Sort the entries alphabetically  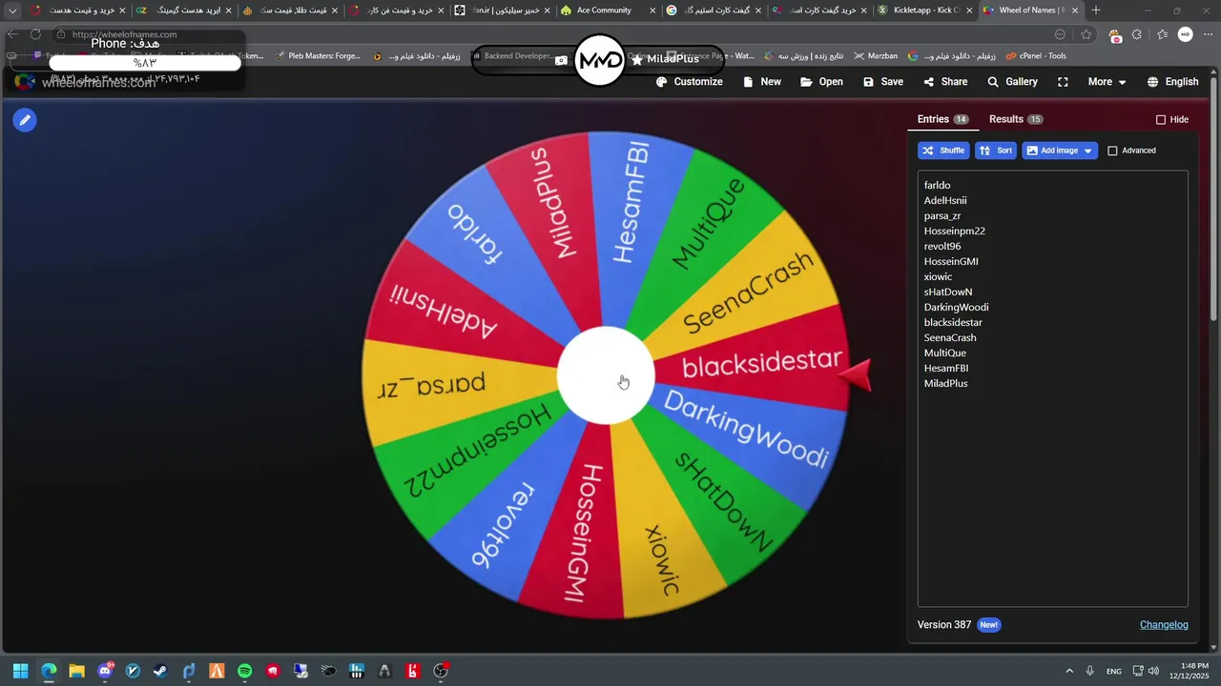coord(995,151)
